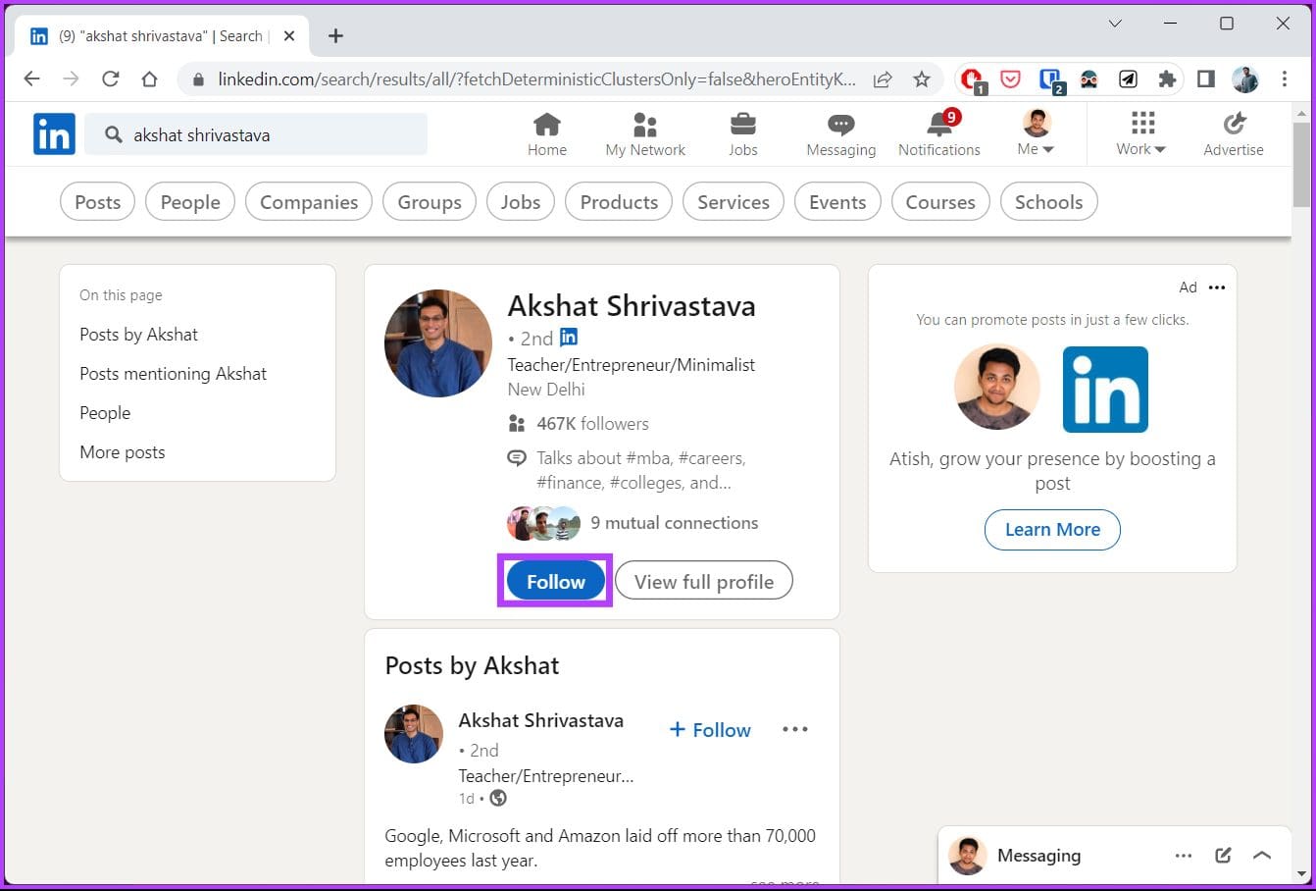Open ad options three-dot menu
This screenshot has width=1316, height=891.
[x=1217, y=288]
